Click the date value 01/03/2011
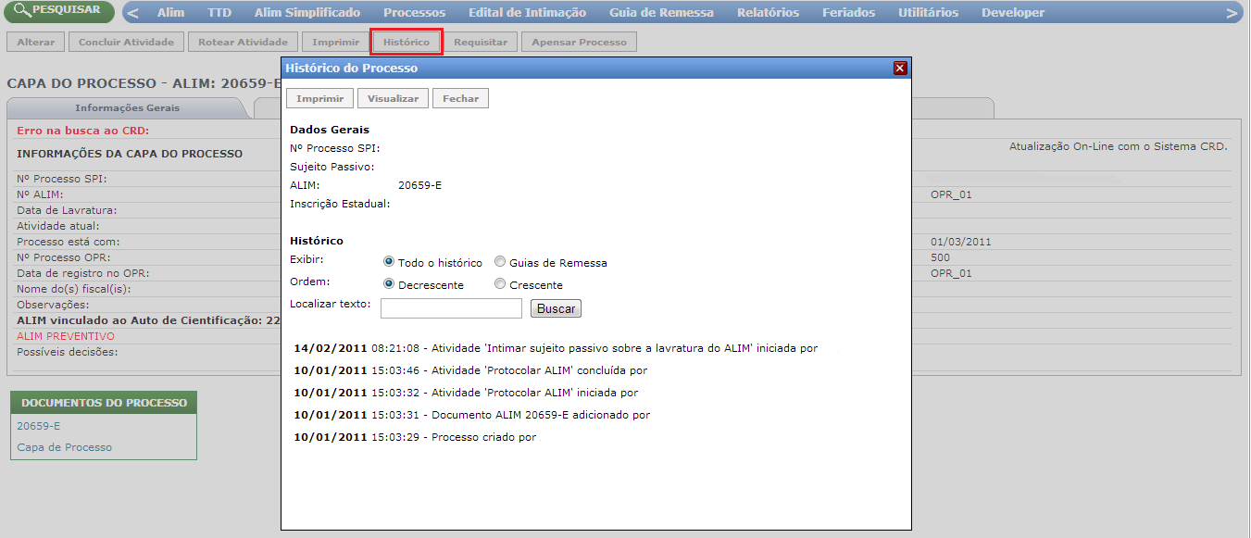 tap(961, 242)
